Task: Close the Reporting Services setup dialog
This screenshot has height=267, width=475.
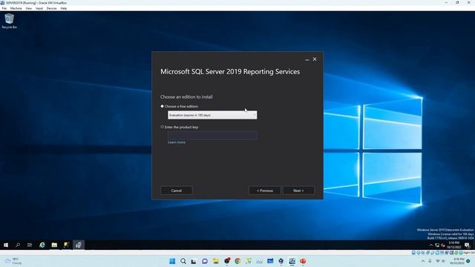Action: point(315,59)
